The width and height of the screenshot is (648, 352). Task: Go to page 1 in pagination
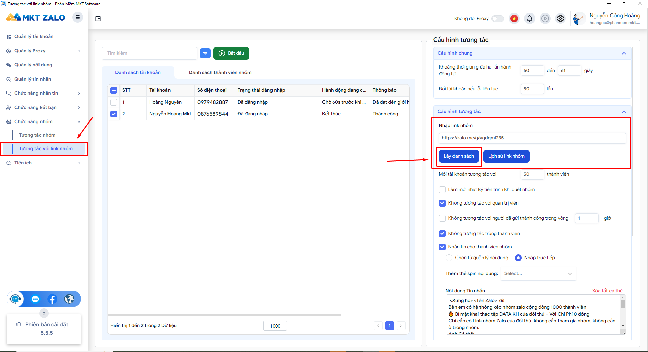point(389,326)
